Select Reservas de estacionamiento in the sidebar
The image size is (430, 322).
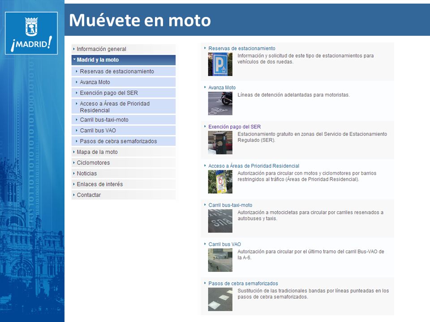pyautogui.click(x=124, y=72)
